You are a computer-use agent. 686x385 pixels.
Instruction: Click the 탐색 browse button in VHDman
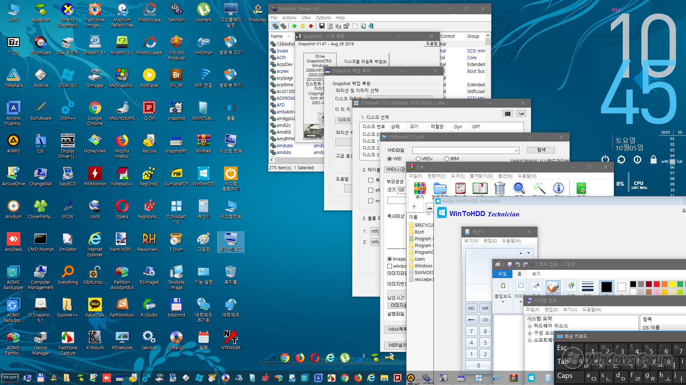541,150
